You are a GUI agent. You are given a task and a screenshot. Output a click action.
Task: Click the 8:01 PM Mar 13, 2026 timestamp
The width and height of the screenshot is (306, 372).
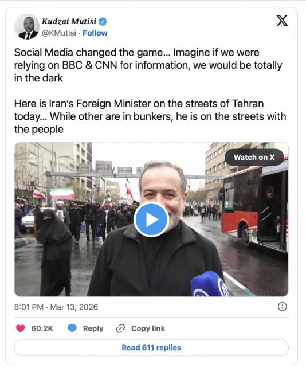coord(56,307)
